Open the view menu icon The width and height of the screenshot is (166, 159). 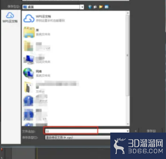point(107,7)
